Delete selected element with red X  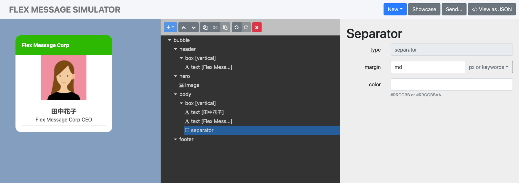coord(257,27)
